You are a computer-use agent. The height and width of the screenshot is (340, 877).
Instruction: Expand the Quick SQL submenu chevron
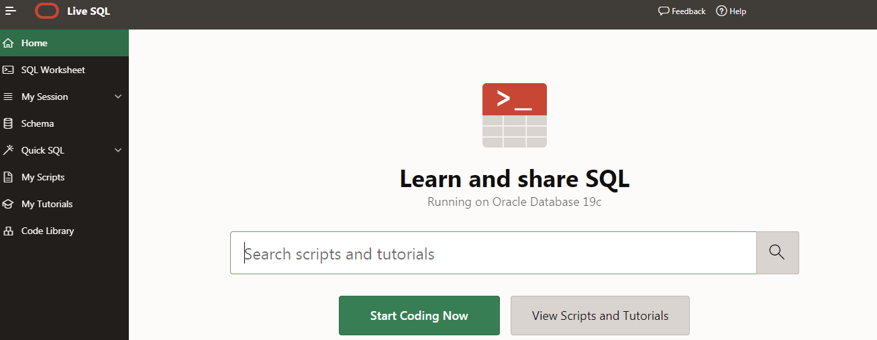point(118,150)
